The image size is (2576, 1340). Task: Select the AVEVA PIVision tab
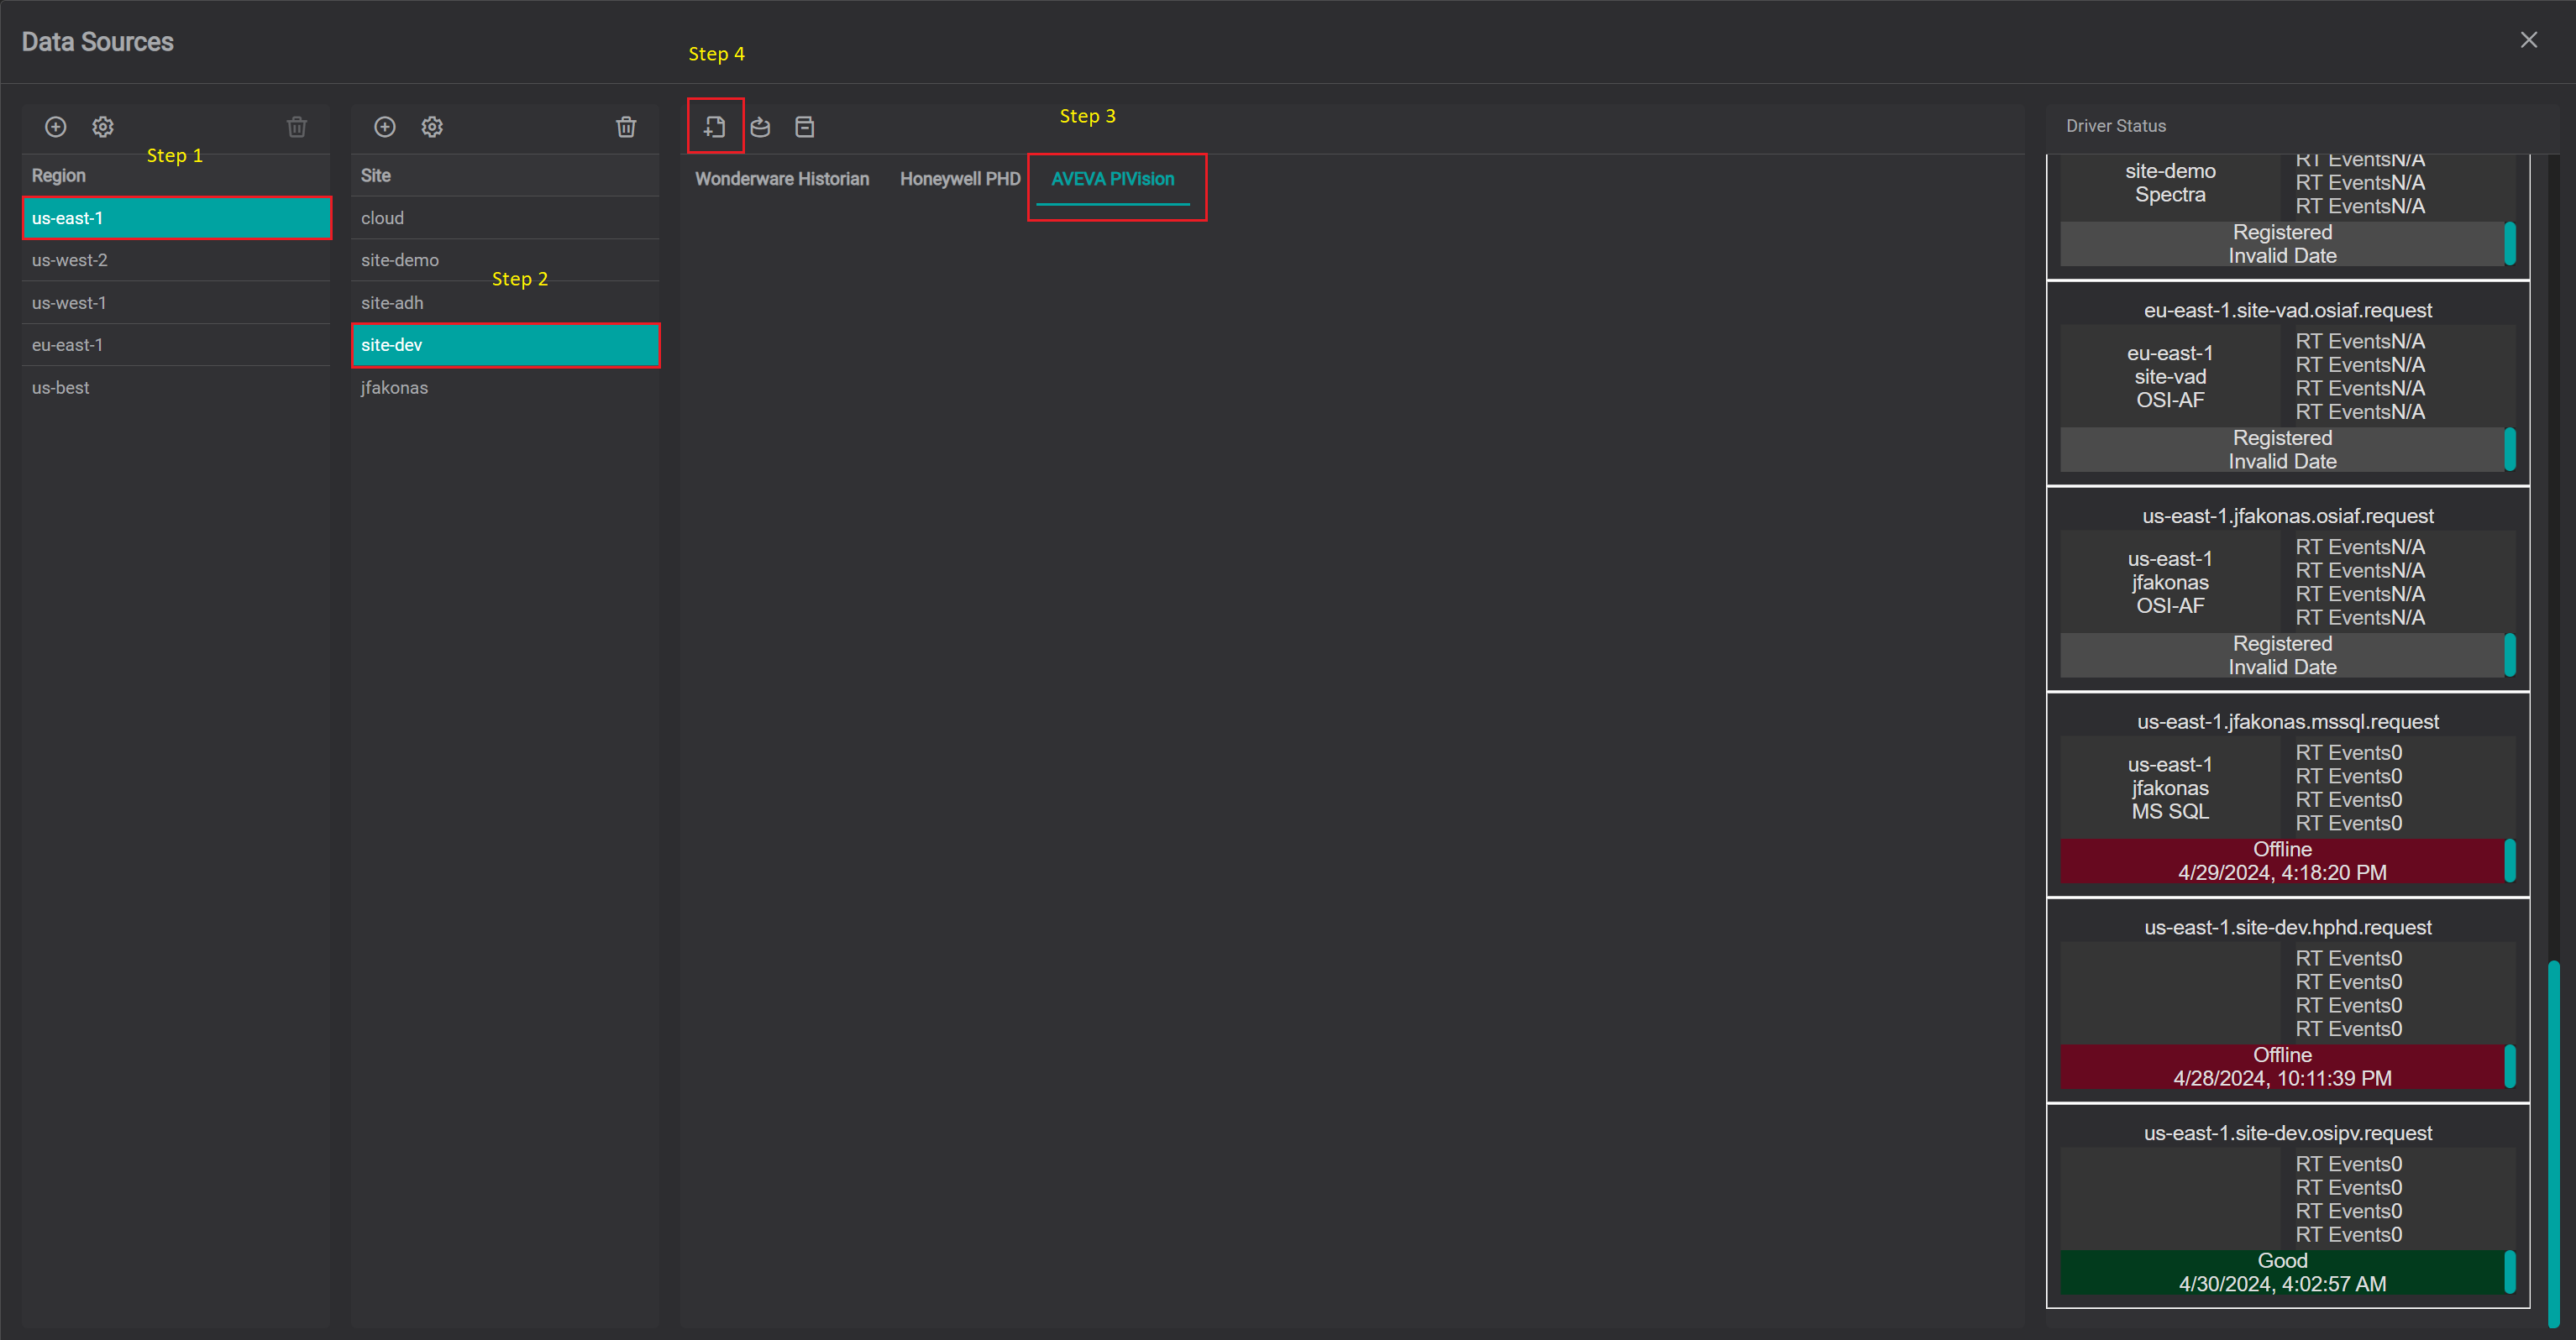[1113, 179]
